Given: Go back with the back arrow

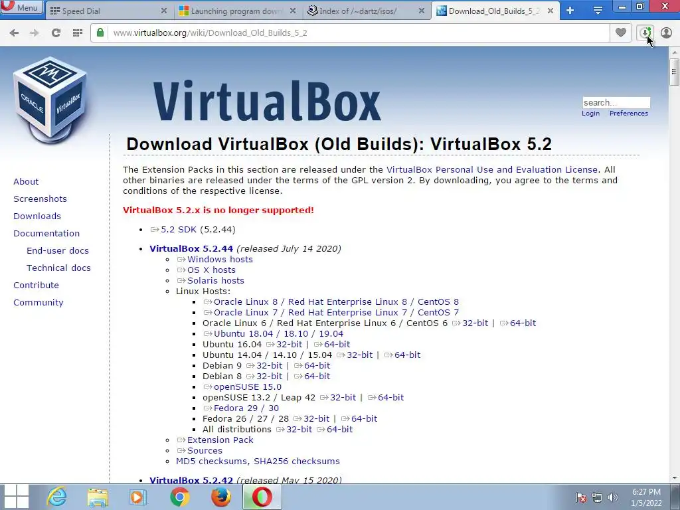Looking at the screenshot, I should pos(14,33).
